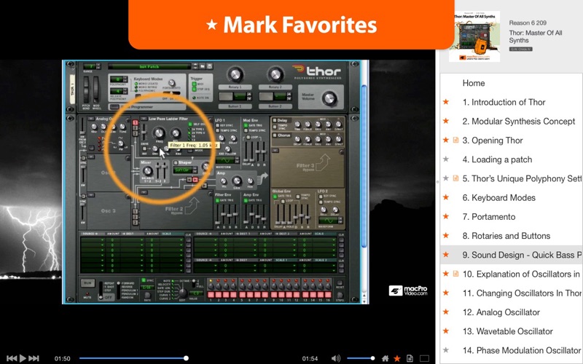Viewport: 583px width, 364px height.
Task: Go home via bottom bar house icon
Action: (x=386, y=358)
